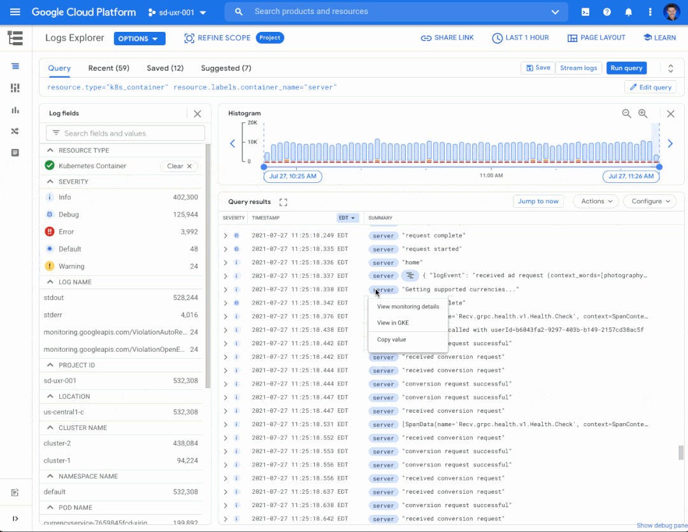Close the Histogram panel
The image size is (688, 532).
tap(670, 113)
